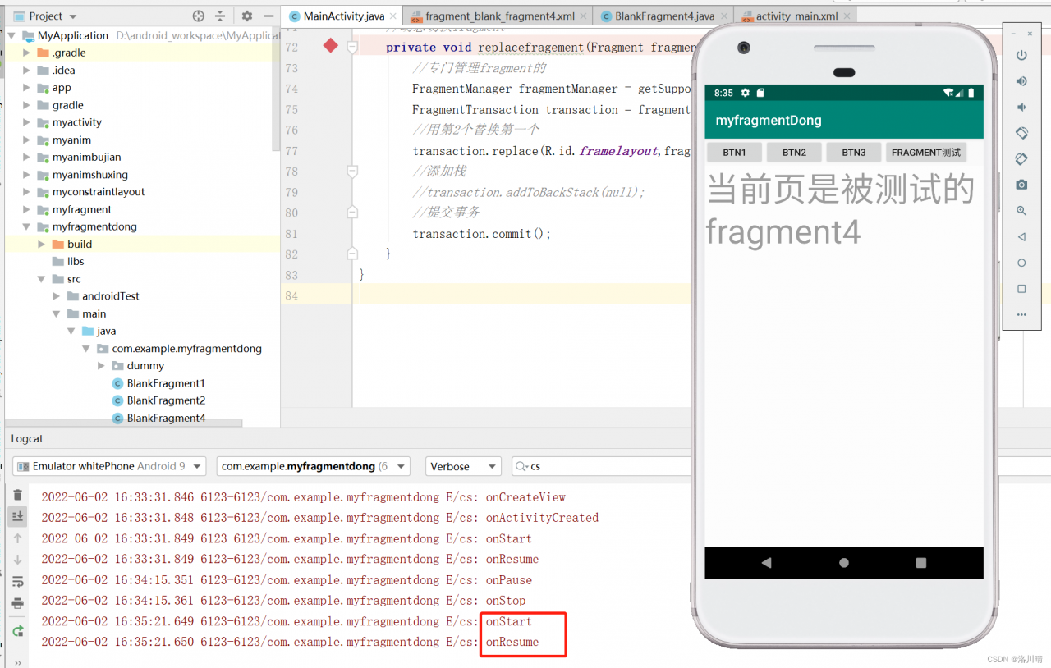Tap BTN2 in the emulator app

pos(794,152)
